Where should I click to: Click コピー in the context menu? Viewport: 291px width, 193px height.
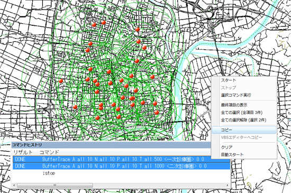pyautogui.click(x=244, y=130)
